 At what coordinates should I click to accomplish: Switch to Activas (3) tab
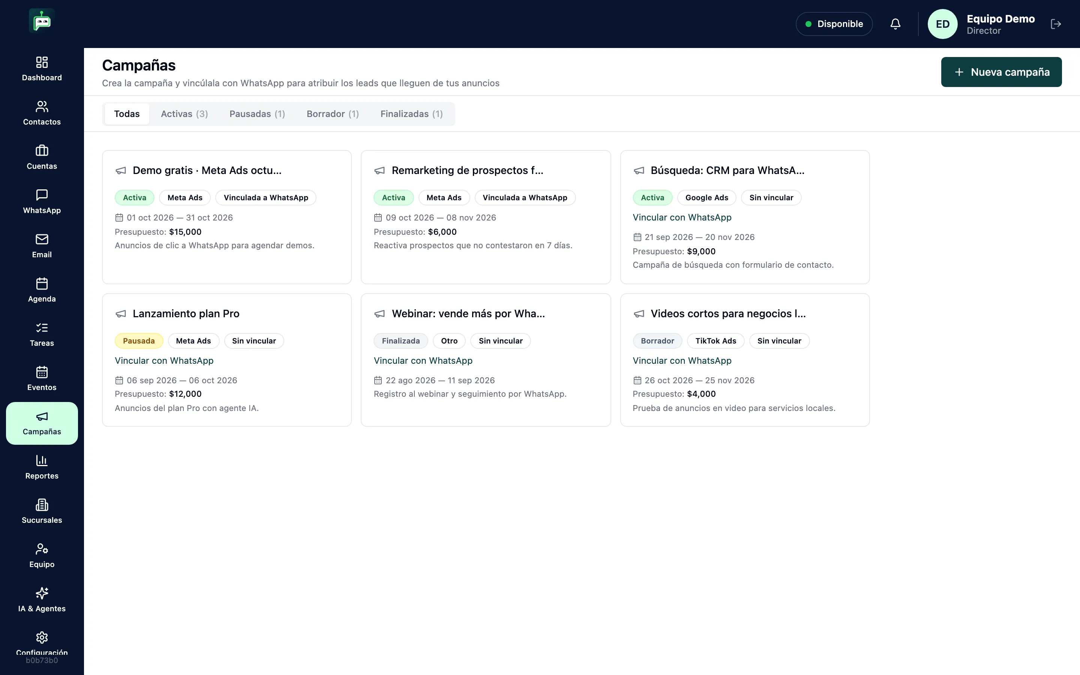tap(184, 114)
